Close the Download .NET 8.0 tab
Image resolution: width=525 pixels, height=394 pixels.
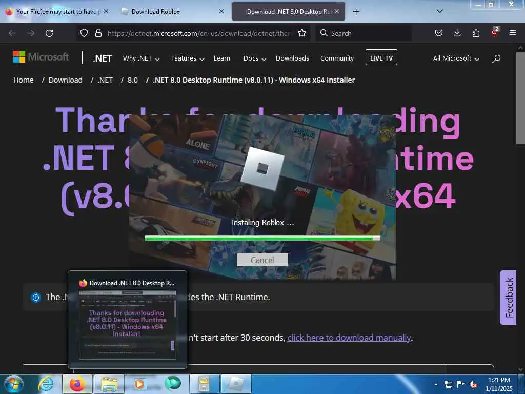coord(337,12)
